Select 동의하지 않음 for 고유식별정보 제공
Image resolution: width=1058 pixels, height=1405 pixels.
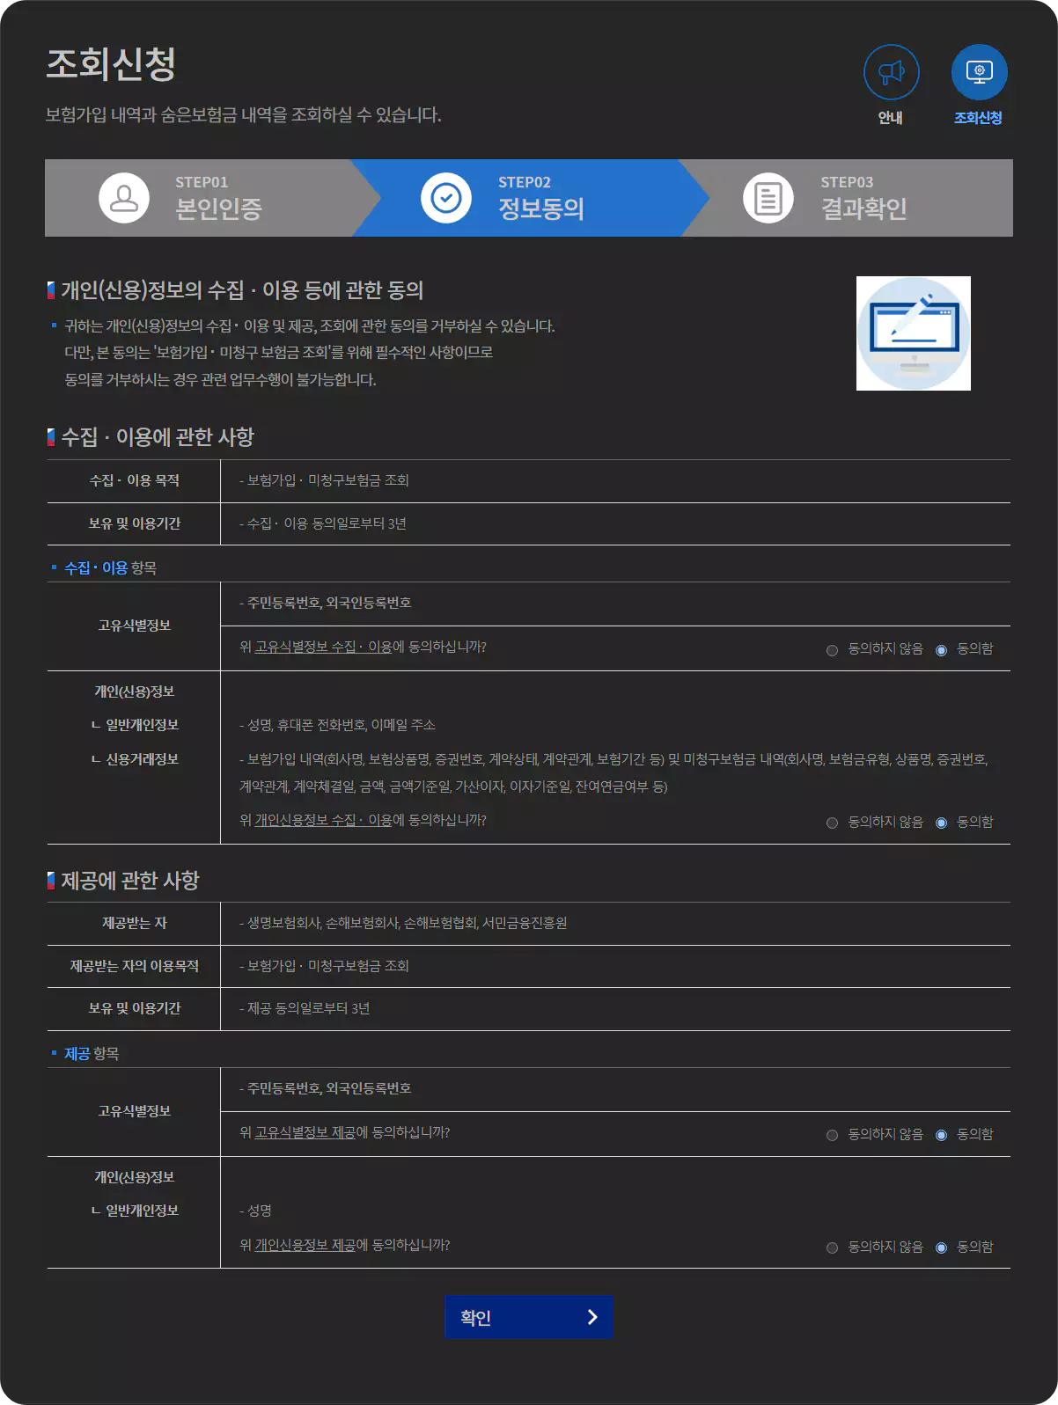(x=832, y=1136)
